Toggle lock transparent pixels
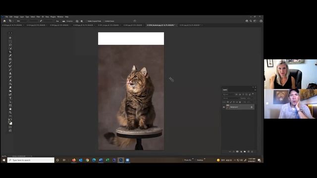Viewport: 317px width, 178px height. point(228,102)
